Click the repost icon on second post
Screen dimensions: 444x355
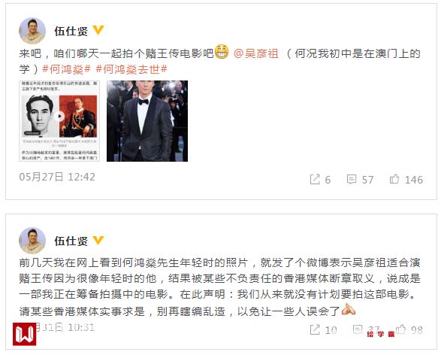pyautogui.click(x=315, y=329)
